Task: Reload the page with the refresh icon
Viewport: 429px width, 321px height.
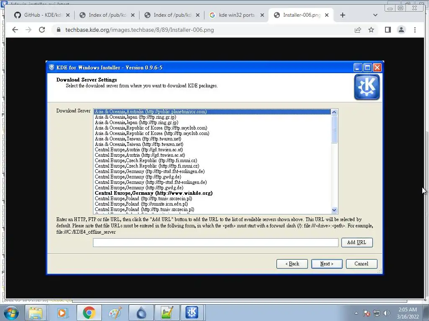Action: click(42, 30)
